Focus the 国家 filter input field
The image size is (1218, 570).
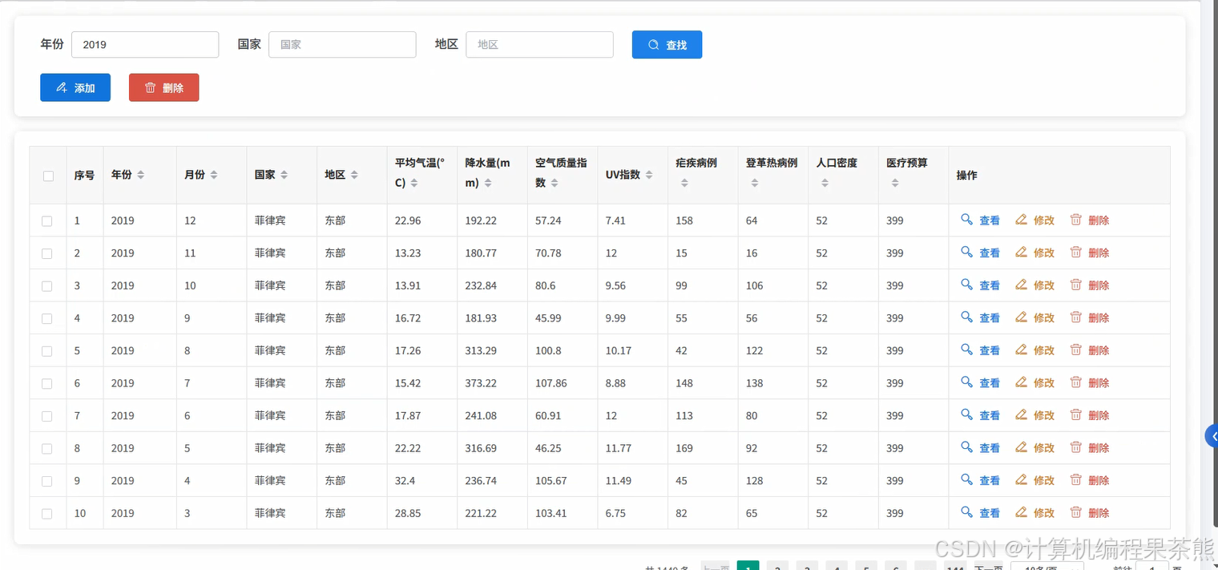click(342, 45)
